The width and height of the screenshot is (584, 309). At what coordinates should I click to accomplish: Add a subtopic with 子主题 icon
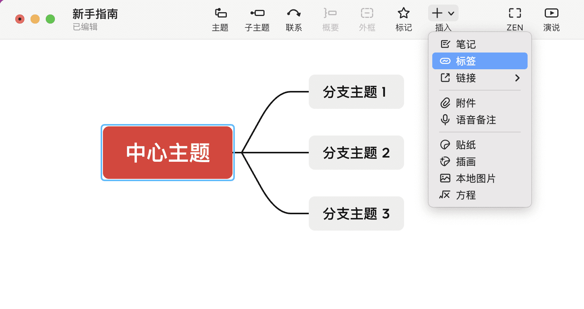(257, 13)
